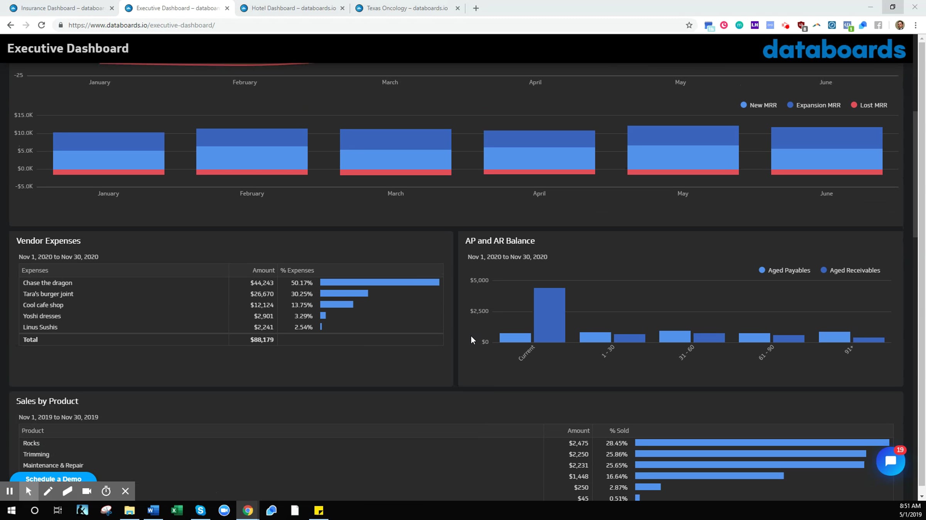Select the pen annotation tool
This screenshot has width=926, height=520.
pos(48,491)
